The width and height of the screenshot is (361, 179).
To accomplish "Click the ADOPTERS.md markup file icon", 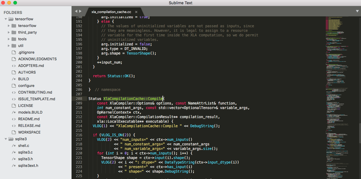I will point(14,65).
